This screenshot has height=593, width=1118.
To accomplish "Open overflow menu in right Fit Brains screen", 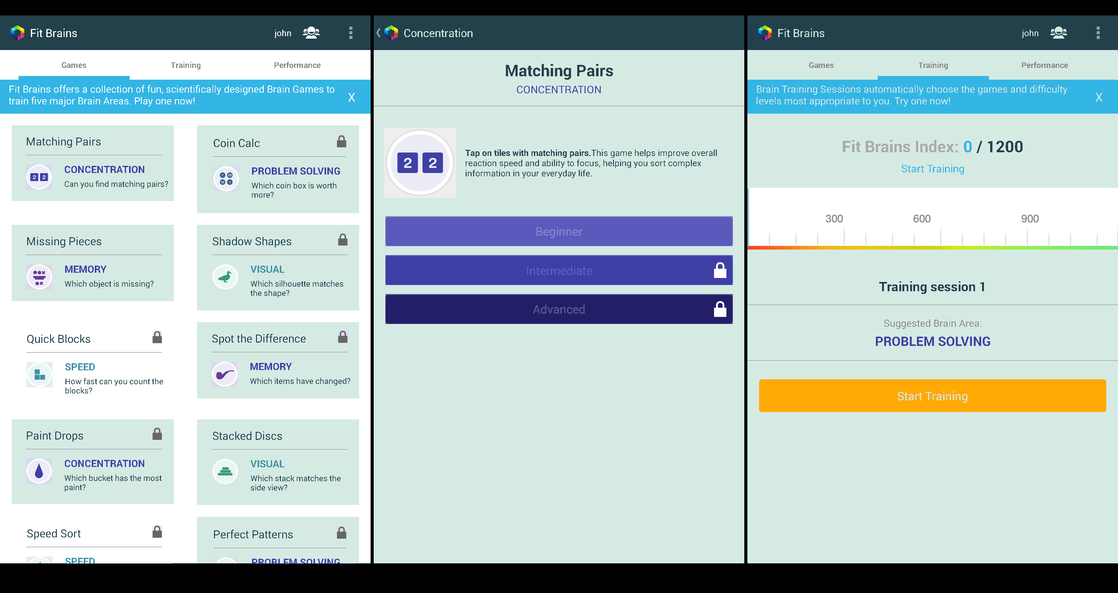I will [1098, 33].
